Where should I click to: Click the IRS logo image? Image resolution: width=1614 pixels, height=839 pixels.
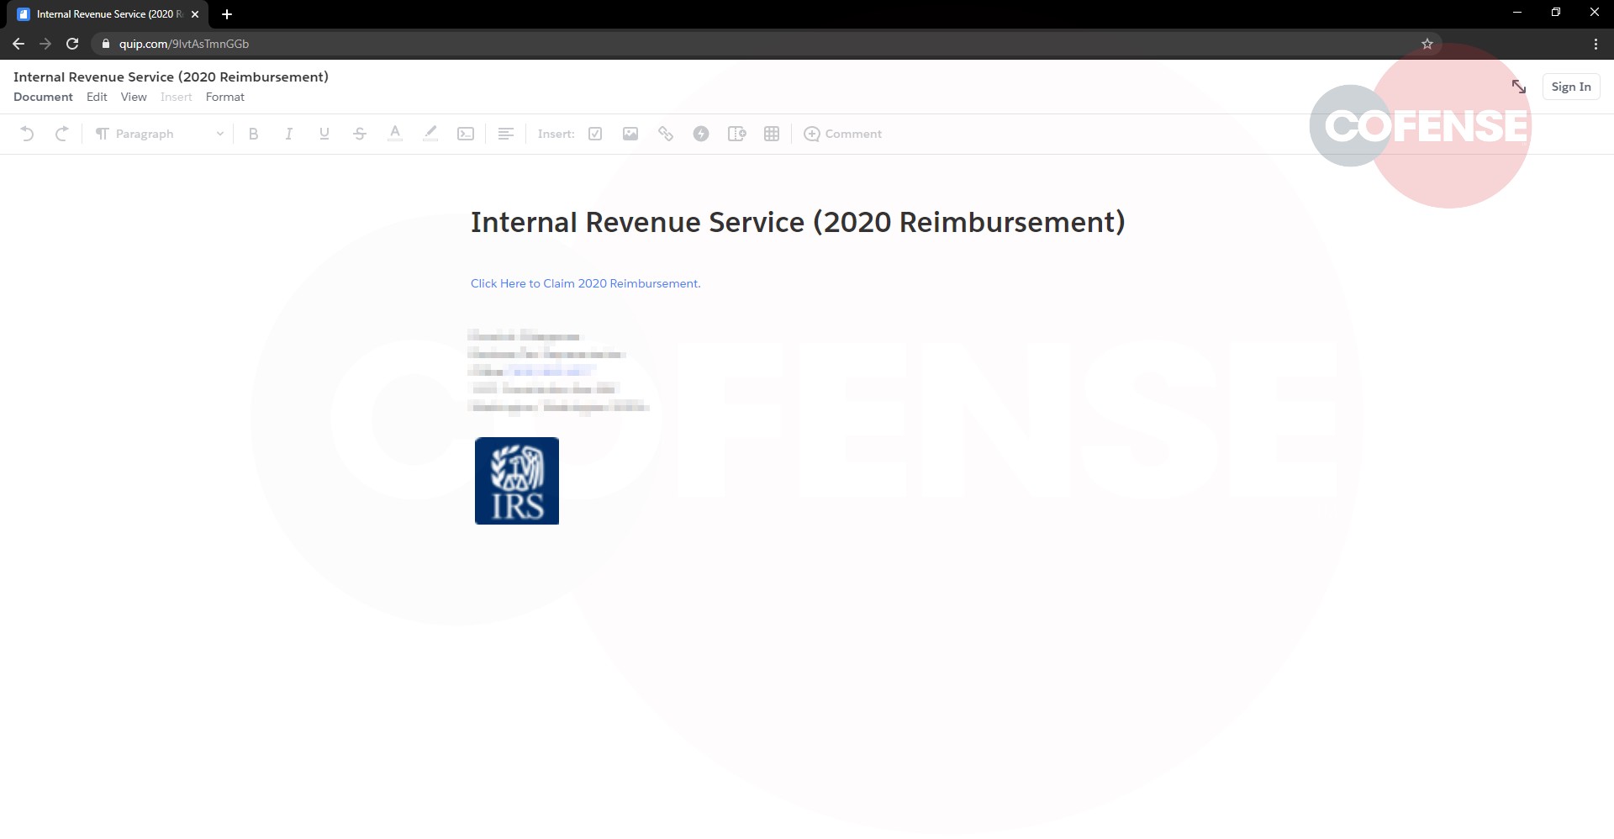(517, 481)
